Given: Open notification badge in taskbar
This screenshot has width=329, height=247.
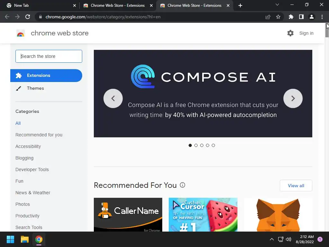Looking at the screenshot, I should [320, 239].
